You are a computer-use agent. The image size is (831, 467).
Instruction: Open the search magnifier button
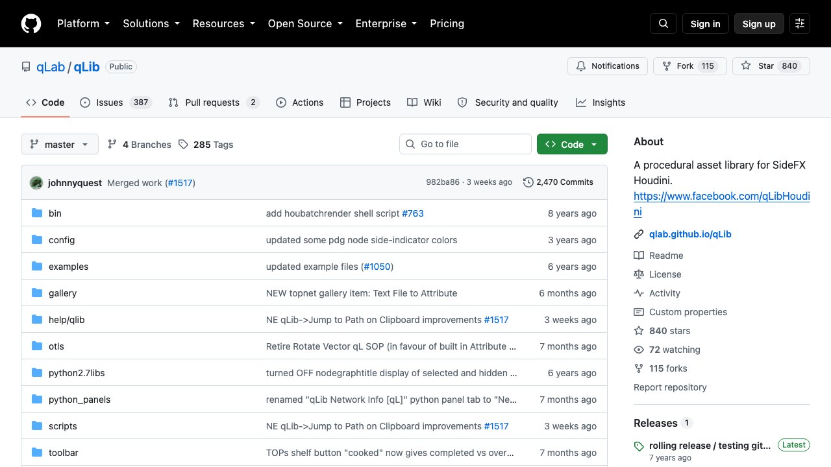point(664,23)
